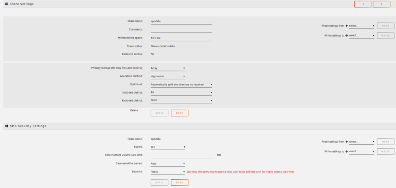Click the 'Share contains data' status text
The height and width of the screenshot is (188, 396).
coord(163,46)
